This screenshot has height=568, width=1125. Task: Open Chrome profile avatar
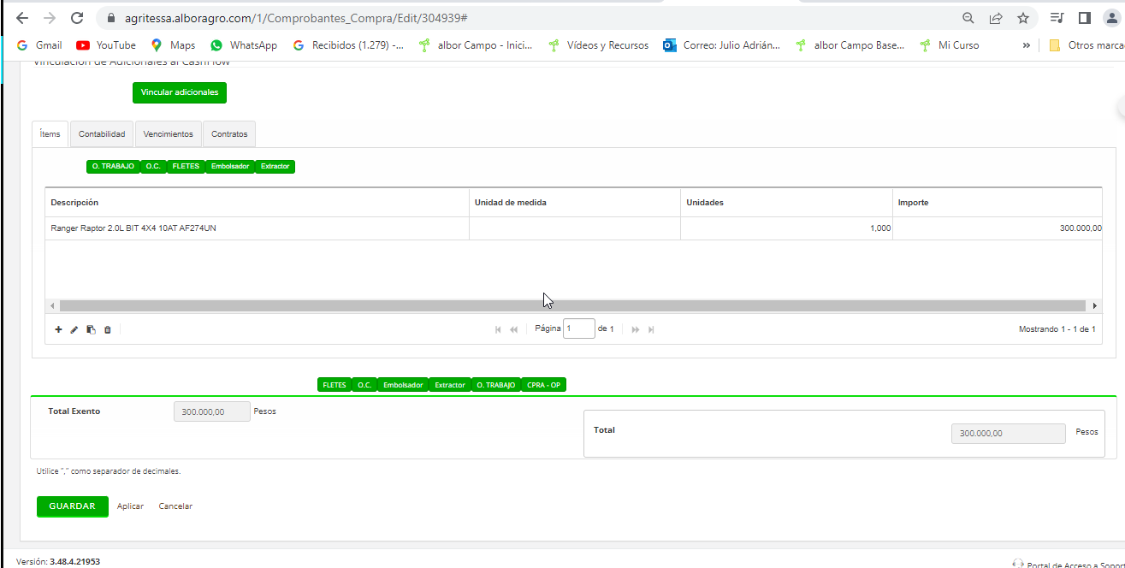tap(1111, 18)
